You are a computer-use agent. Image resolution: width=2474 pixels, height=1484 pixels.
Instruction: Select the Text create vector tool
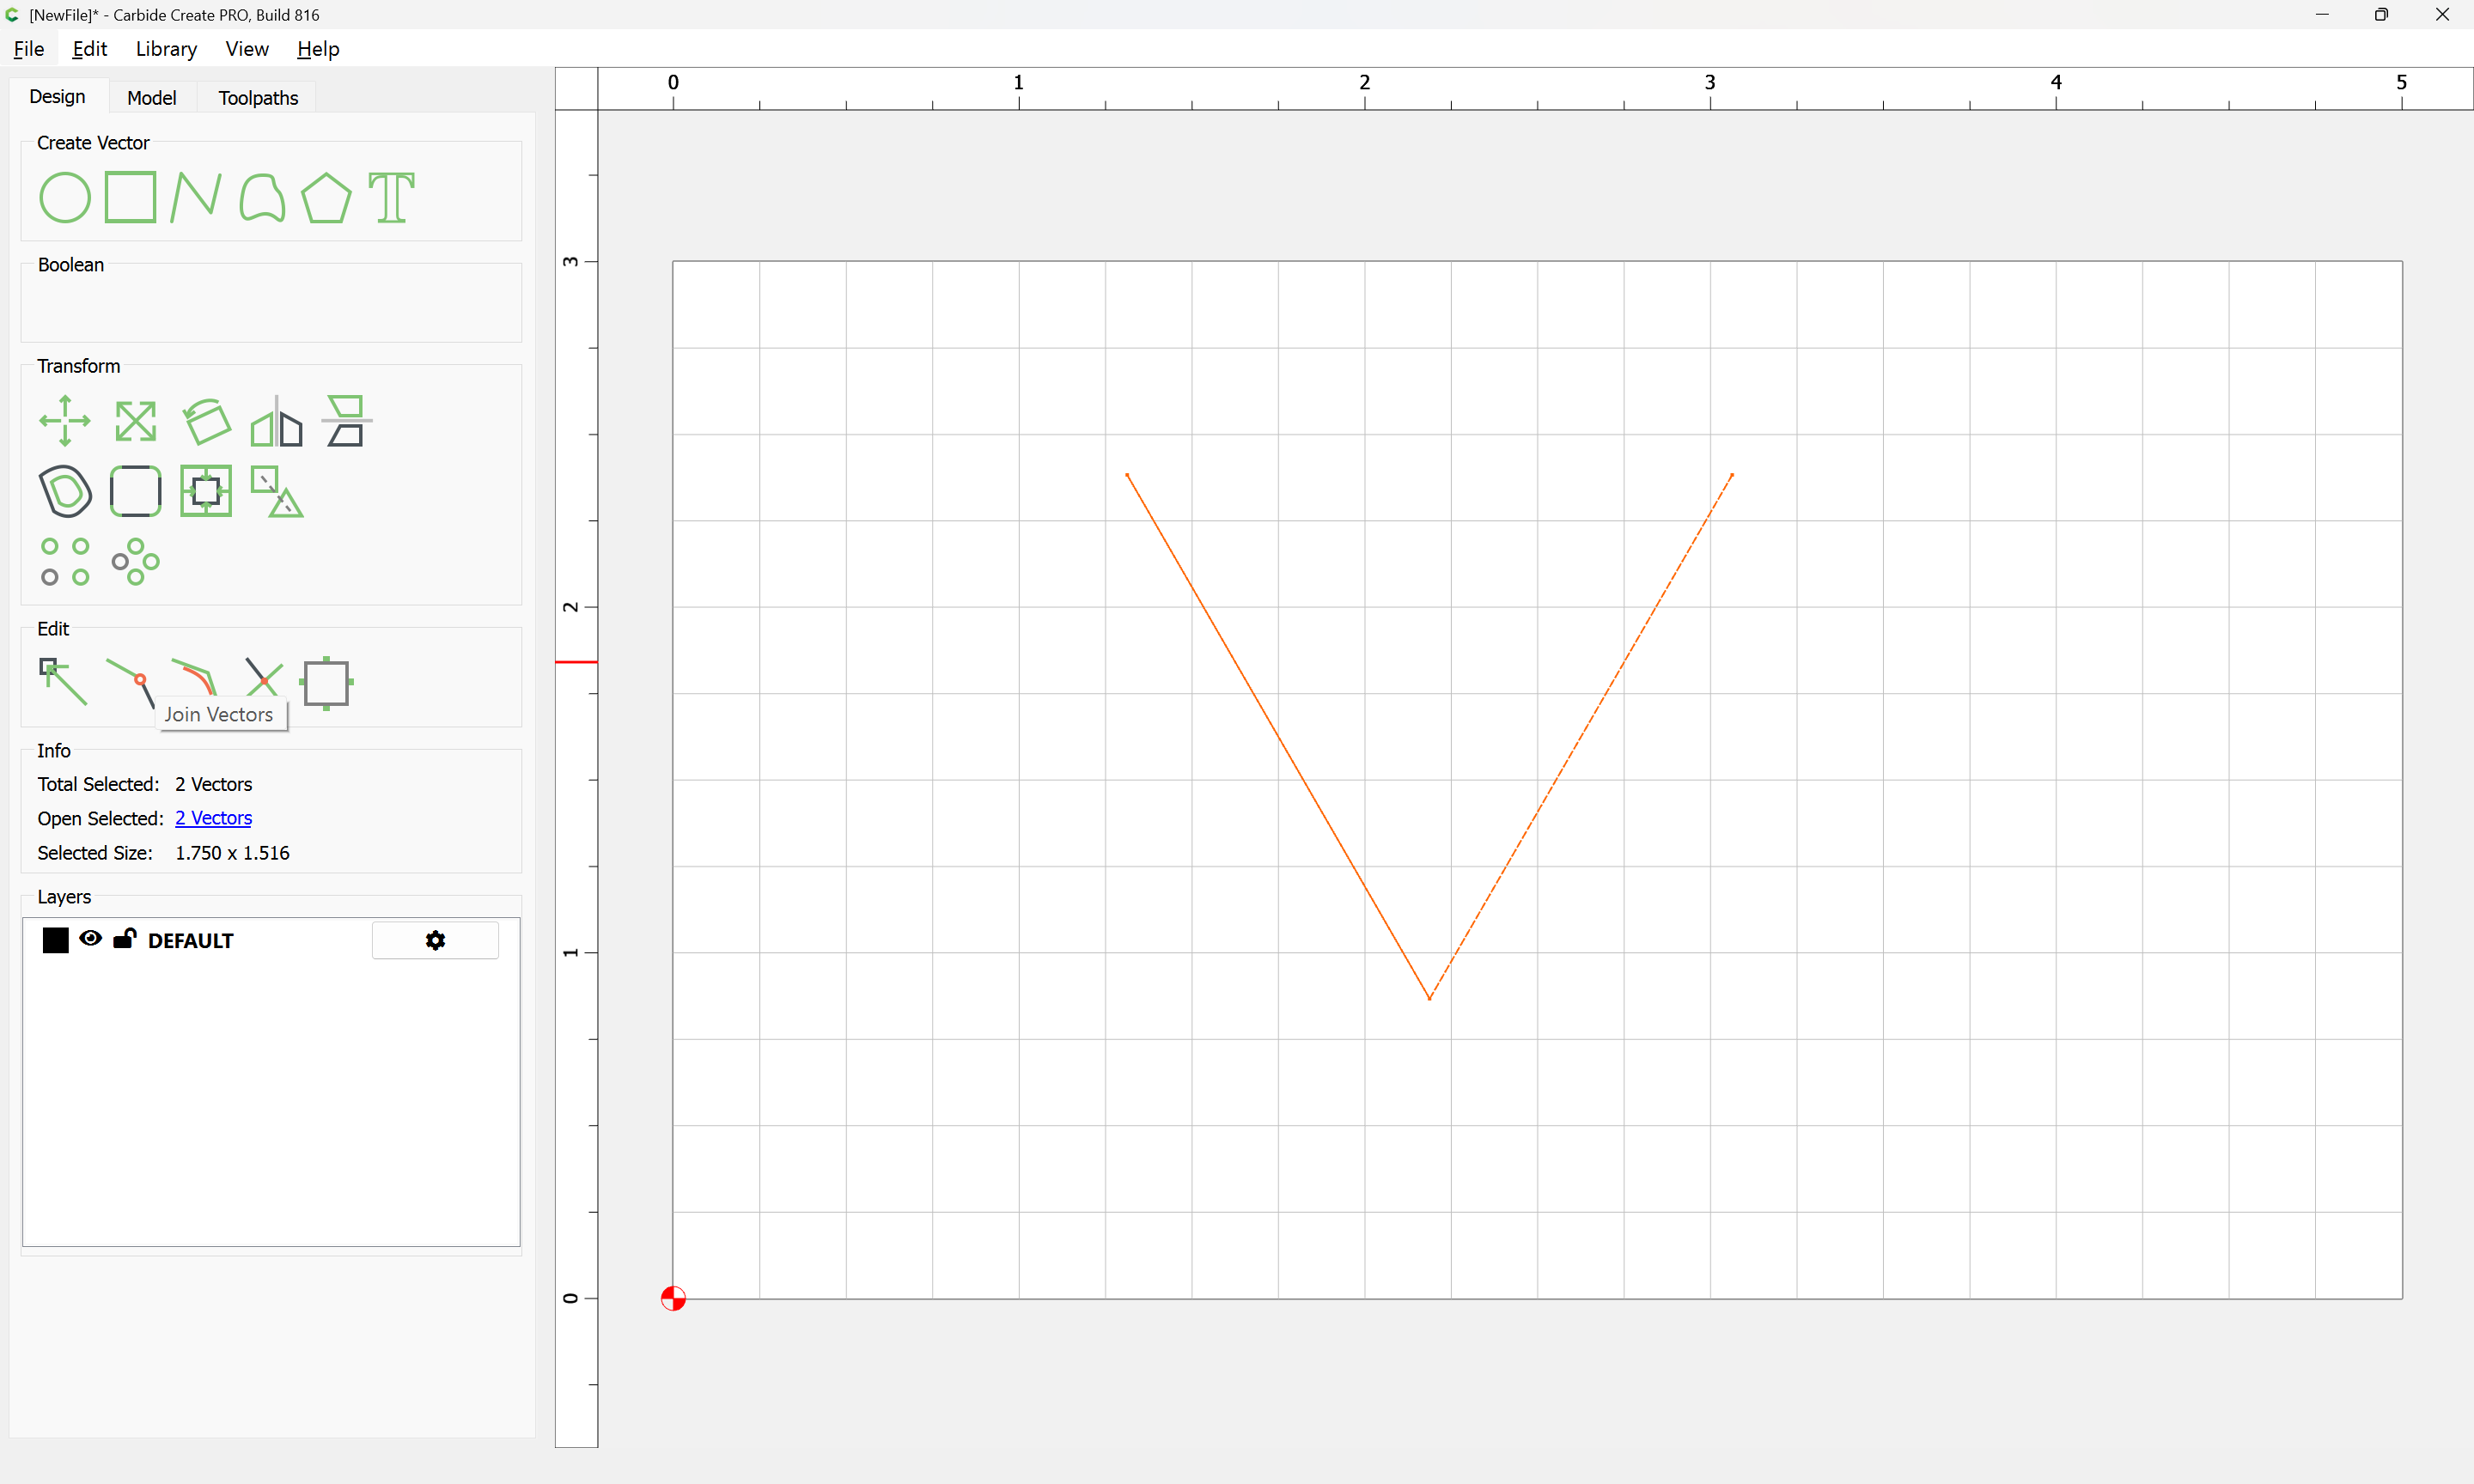391,197
